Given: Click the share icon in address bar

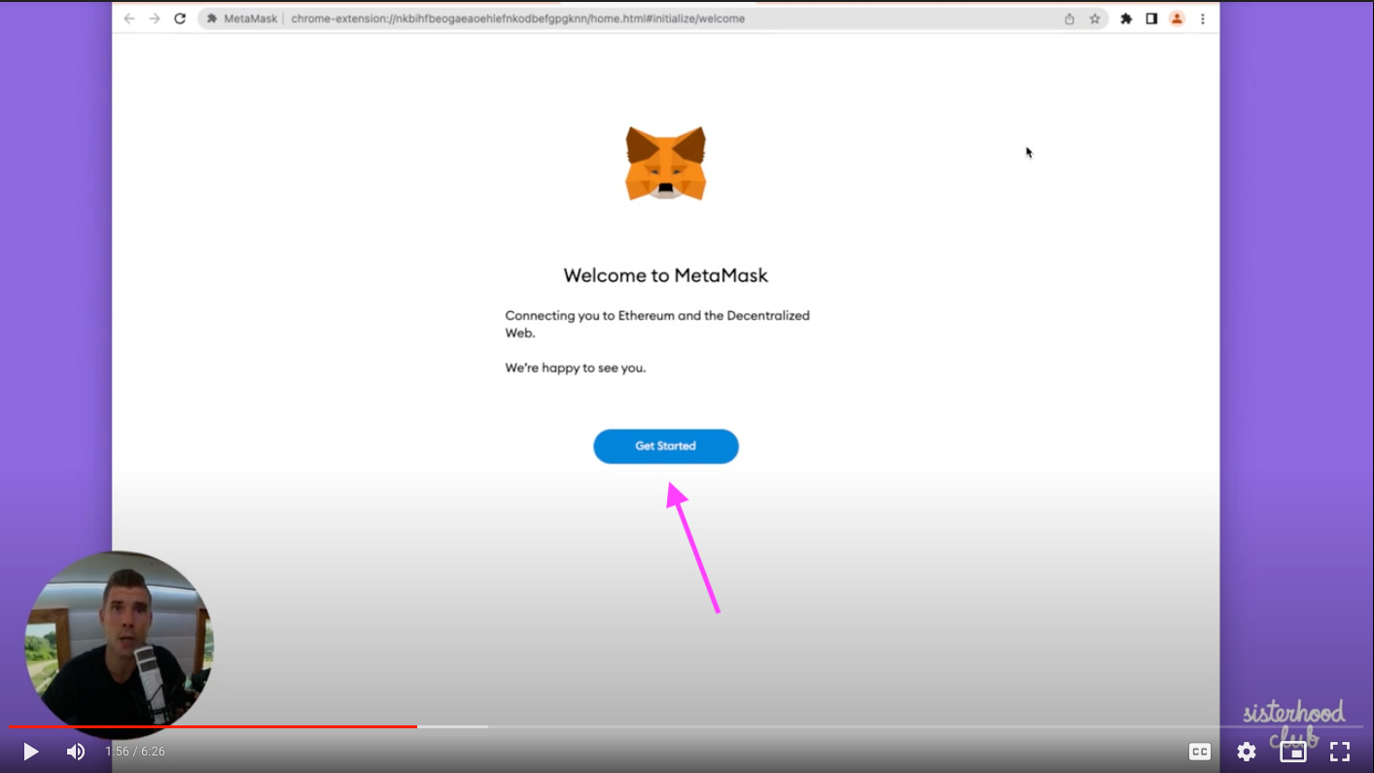Looking at the screenshot, I should point(1070,18).
